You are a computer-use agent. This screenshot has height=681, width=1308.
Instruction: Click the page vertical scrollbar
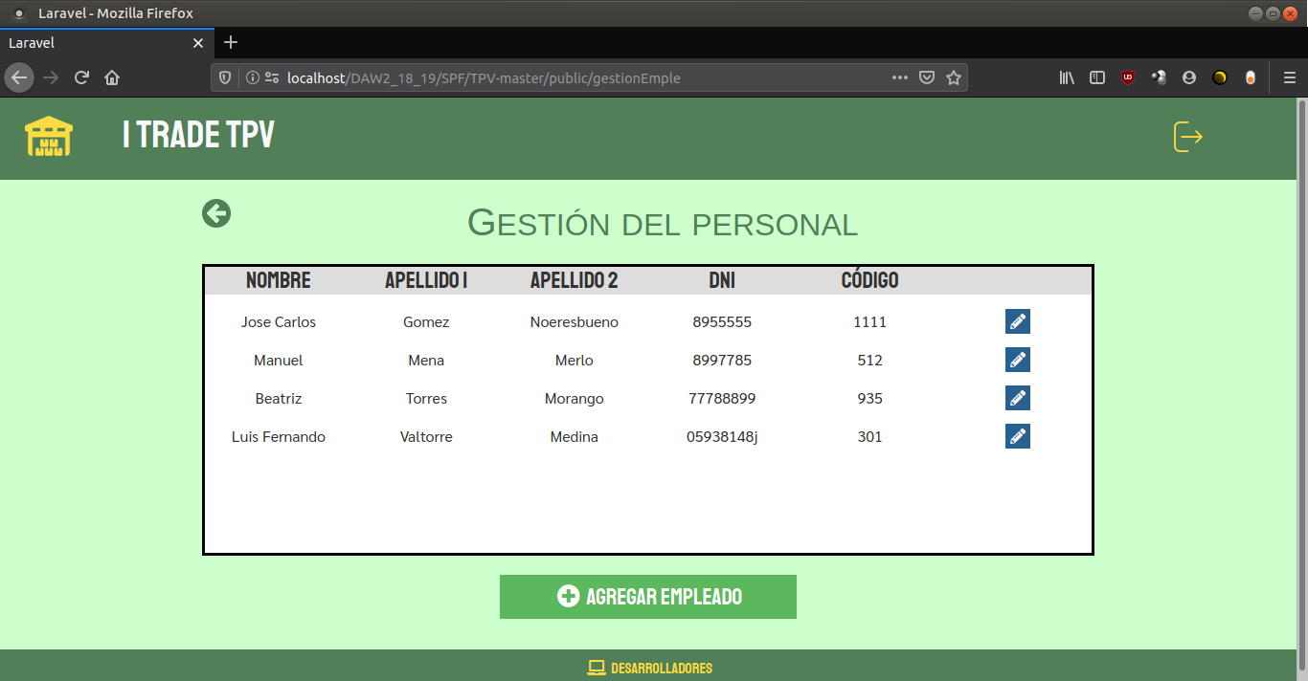point(1301,383)
